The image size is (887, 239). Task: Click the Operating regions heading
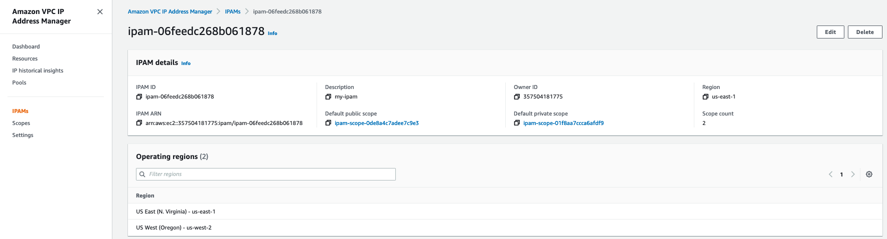click(172, 157)
